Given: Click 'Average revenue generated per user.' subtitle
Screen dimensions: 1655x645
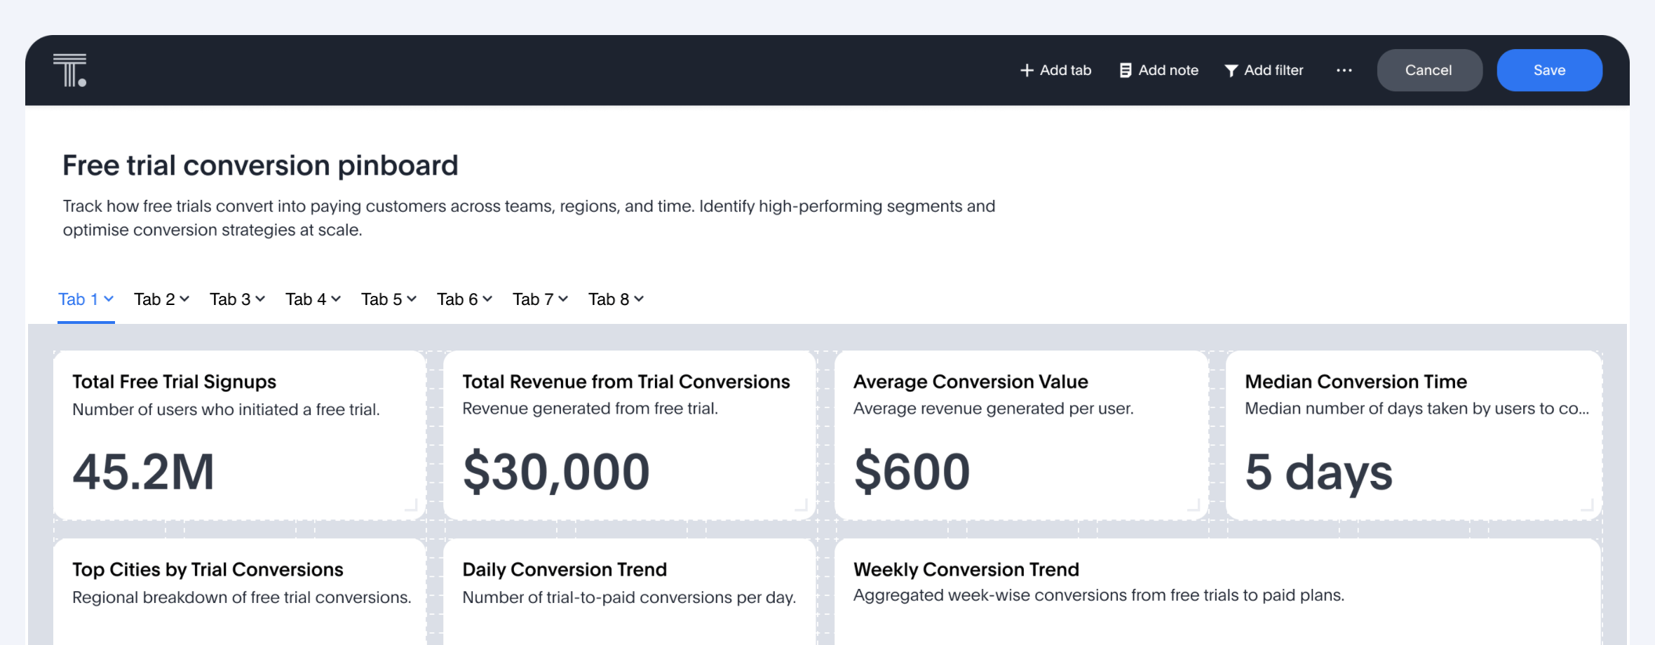Looking at the screenshot, I should pyautogui.click(x=993, y=408).
